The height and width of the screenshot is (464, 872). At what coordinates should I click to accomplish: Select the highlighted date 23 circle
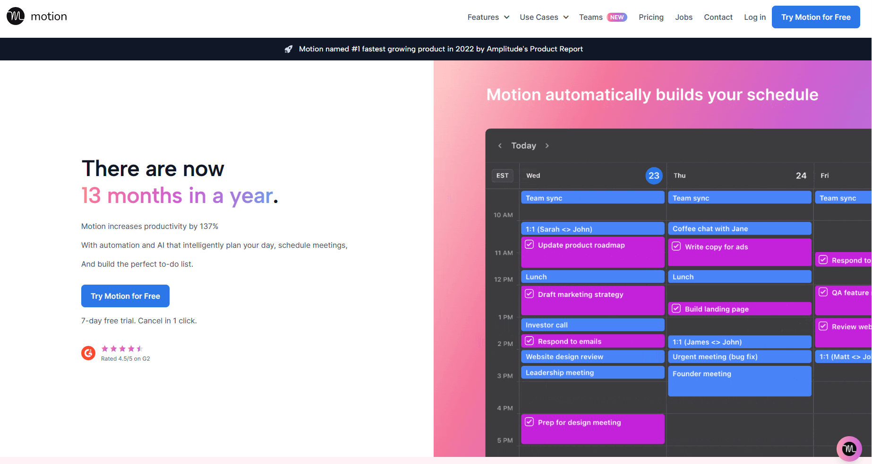click(x=654, y=176)
